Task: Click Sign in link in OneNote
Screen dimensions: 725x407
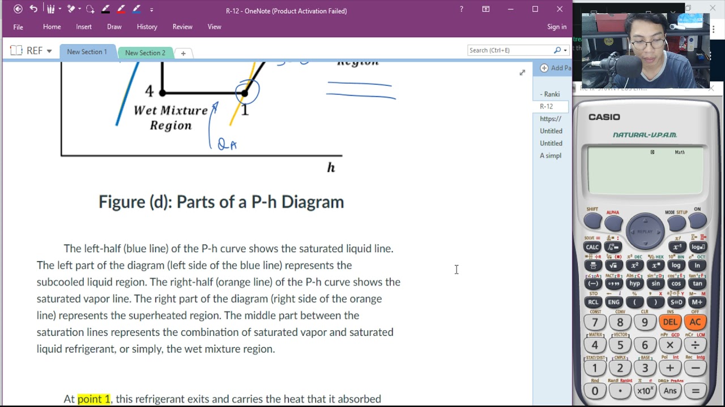Action: pyautogui.click(x=557, y=27)
